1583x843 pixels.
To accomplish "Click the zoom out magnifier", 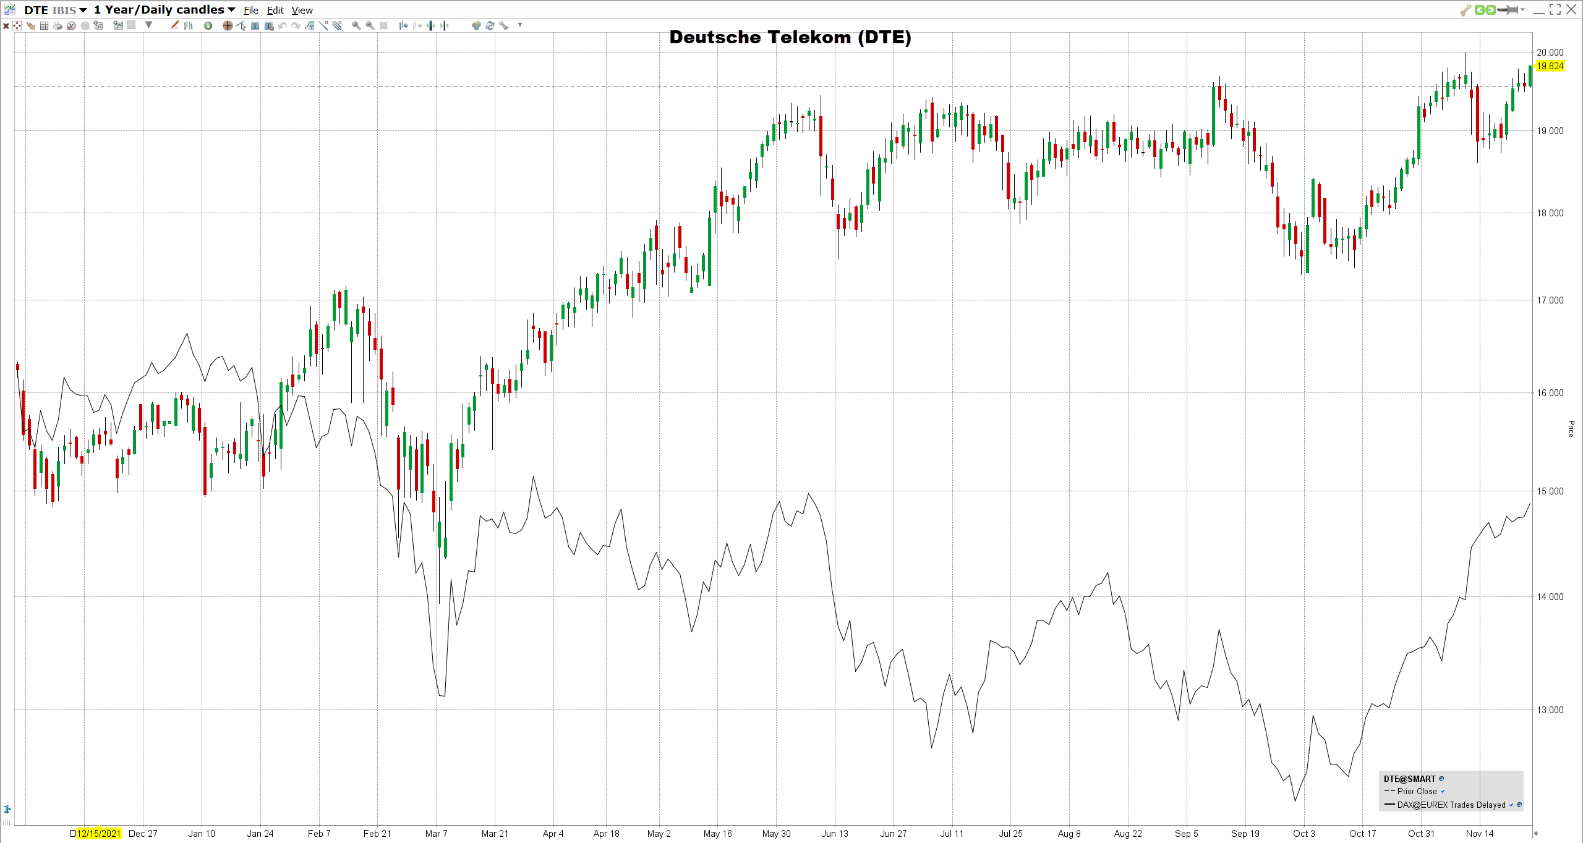I will [x=370, y=25].
